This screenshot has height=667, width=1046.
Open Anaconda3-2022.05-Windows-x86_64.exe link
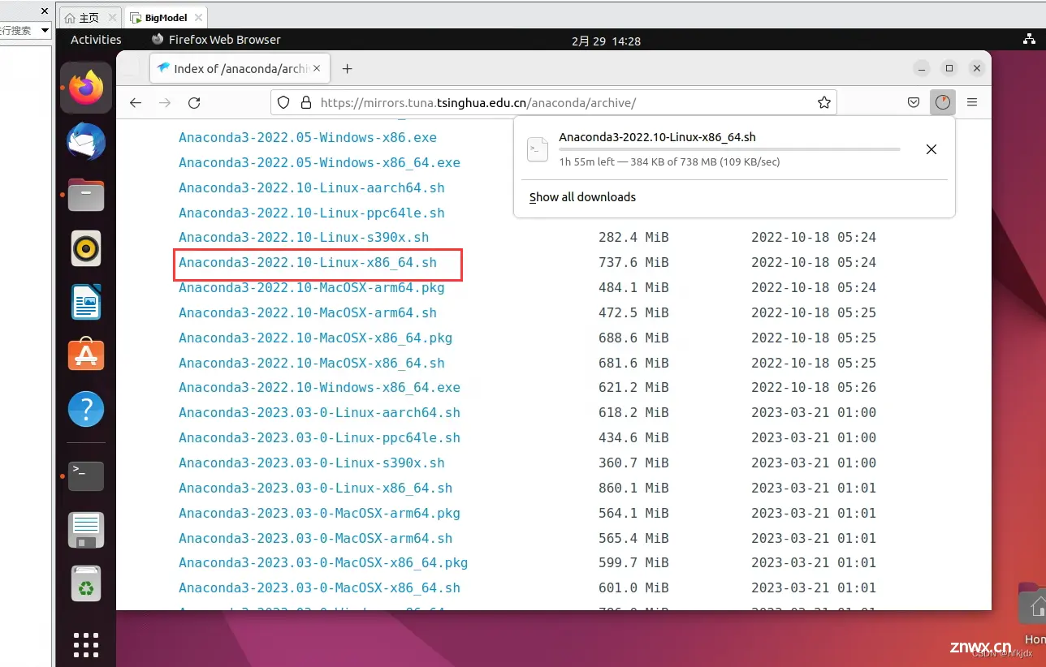tap(319, 163)
